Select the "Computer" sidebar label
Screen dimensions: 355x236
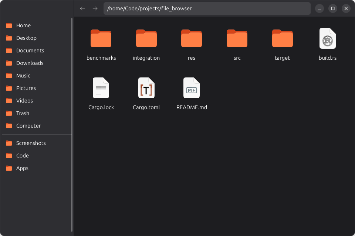point(28,126)
